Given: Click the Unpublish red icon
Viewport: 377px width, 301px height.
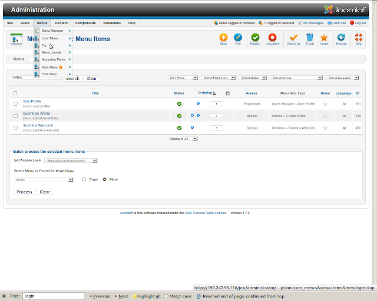Looking at the screenshot, I should (272, 38).
